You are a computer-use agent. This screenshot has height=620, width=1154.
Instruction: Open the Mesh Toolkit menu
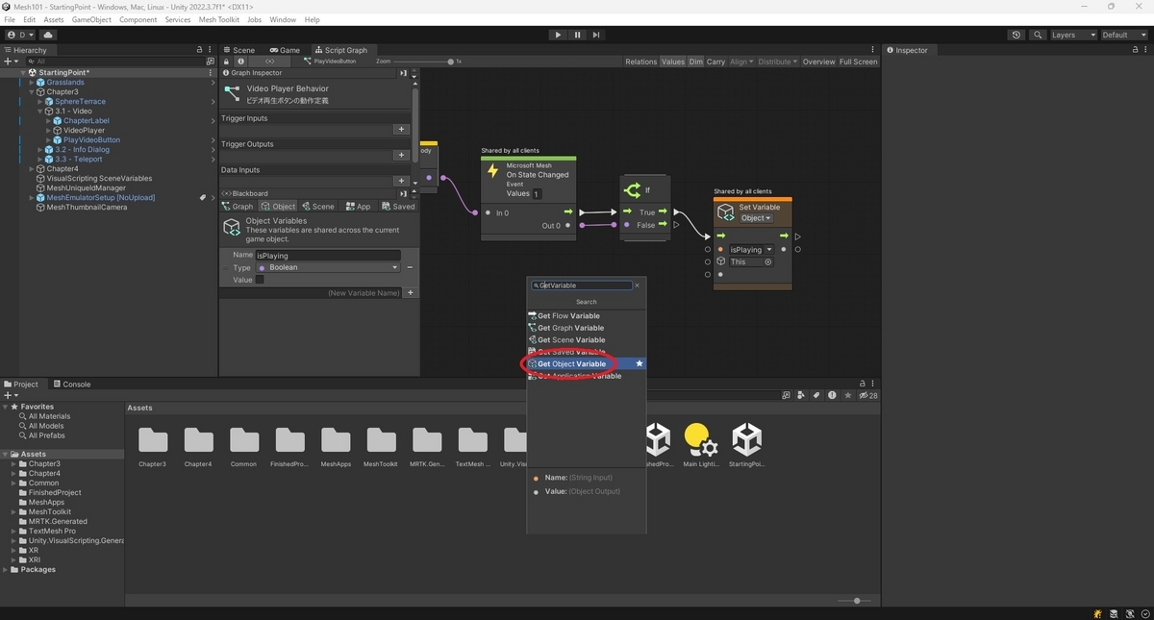(218, 19)
